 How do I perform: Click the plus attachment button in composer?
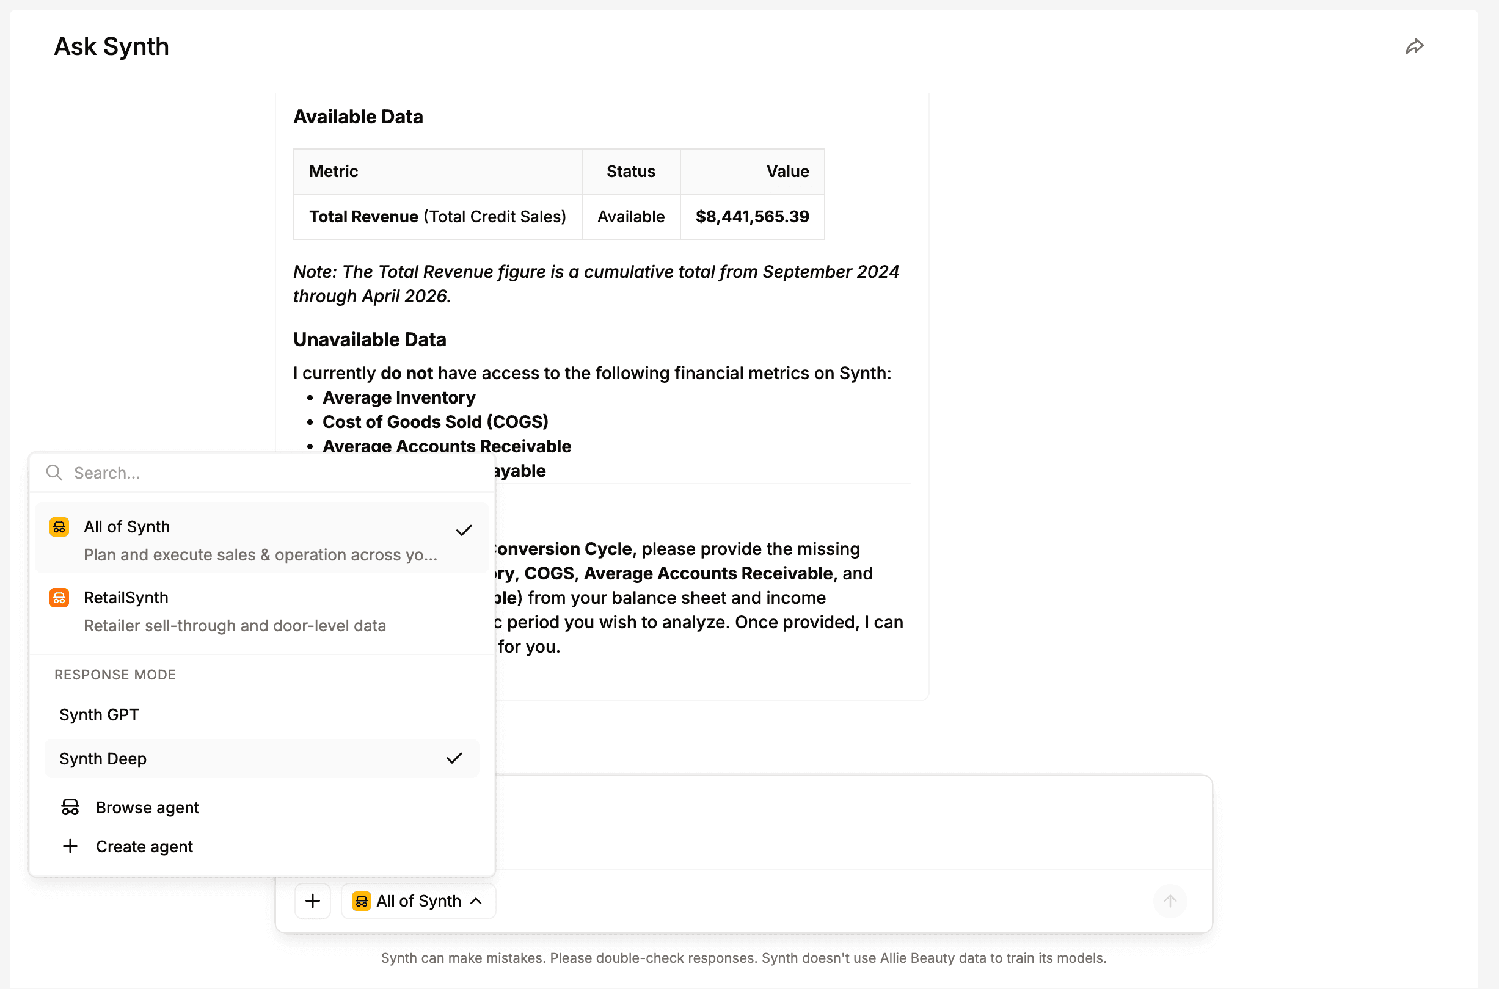[312, 900]
